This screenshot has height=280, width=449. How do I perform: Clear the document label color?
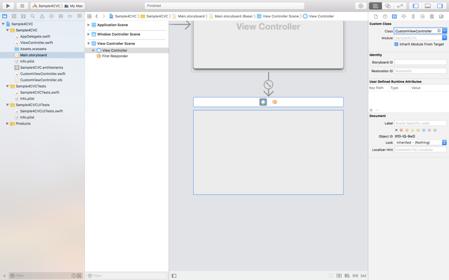396,130
